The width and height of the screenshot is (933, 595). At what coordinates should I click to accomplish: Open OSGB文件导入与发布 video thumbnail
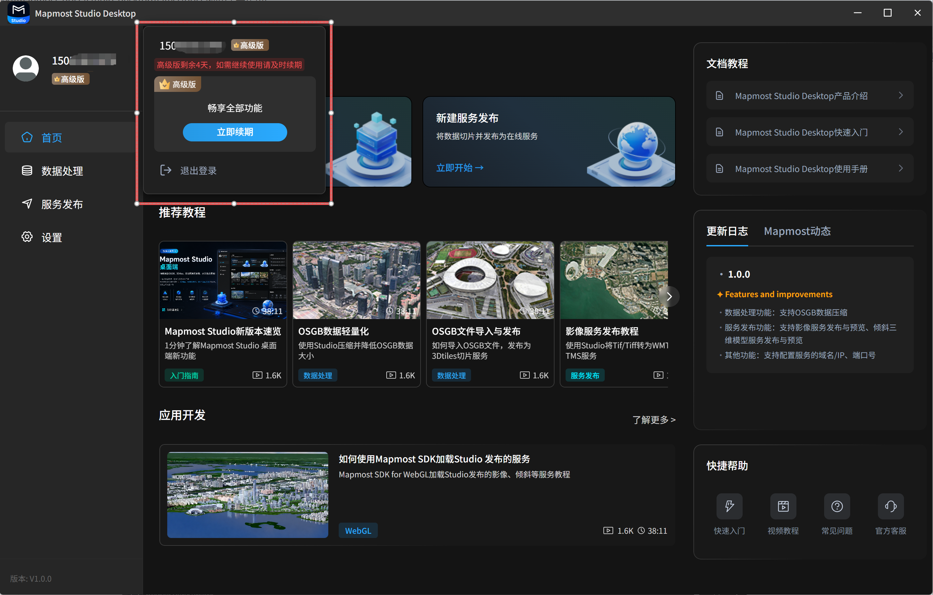490,280
